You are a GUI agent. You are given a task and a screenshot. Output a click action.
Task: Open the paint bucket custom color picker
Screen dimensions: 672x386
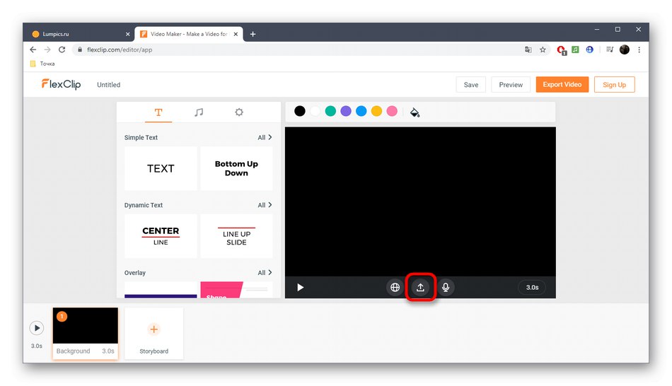(415, 112)
